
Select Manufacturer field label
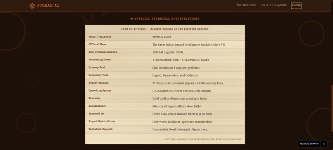click(x=97, y=106)
